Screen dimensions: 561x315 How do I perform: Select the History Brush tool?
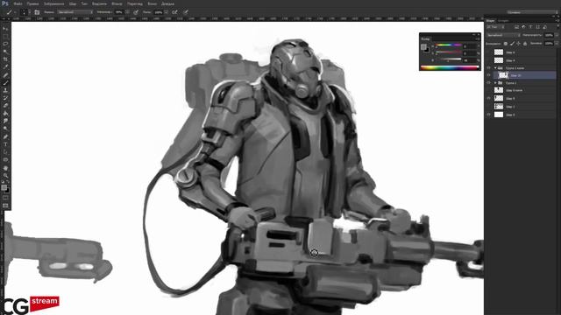(x=5, y=98)
